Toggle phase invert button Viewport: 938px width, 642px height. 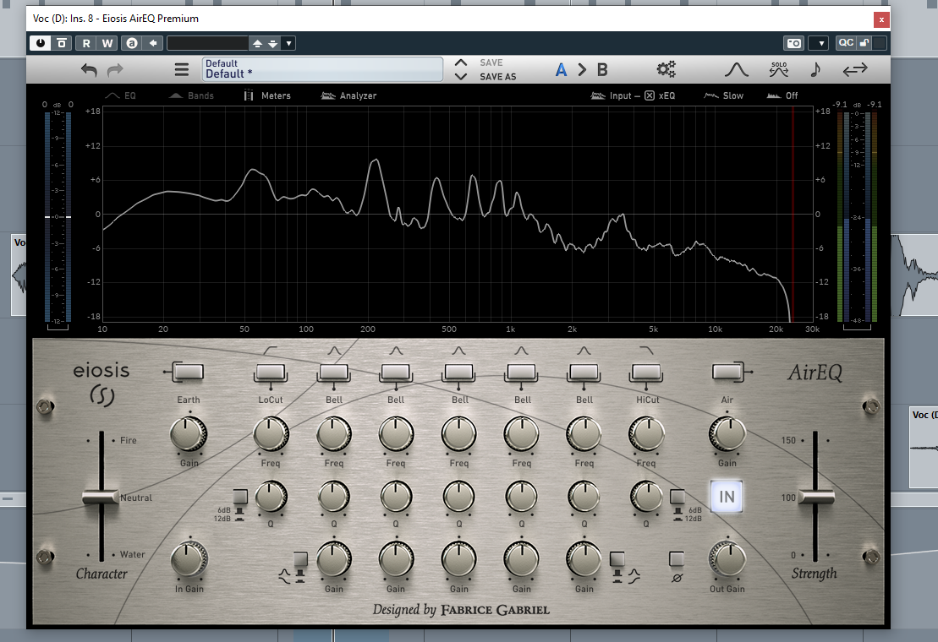(677, 559)
